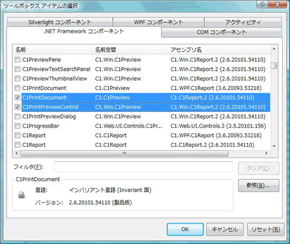
Task: Enable the C1PreviewThumbnailView checkbox
Action: [17, 79]
